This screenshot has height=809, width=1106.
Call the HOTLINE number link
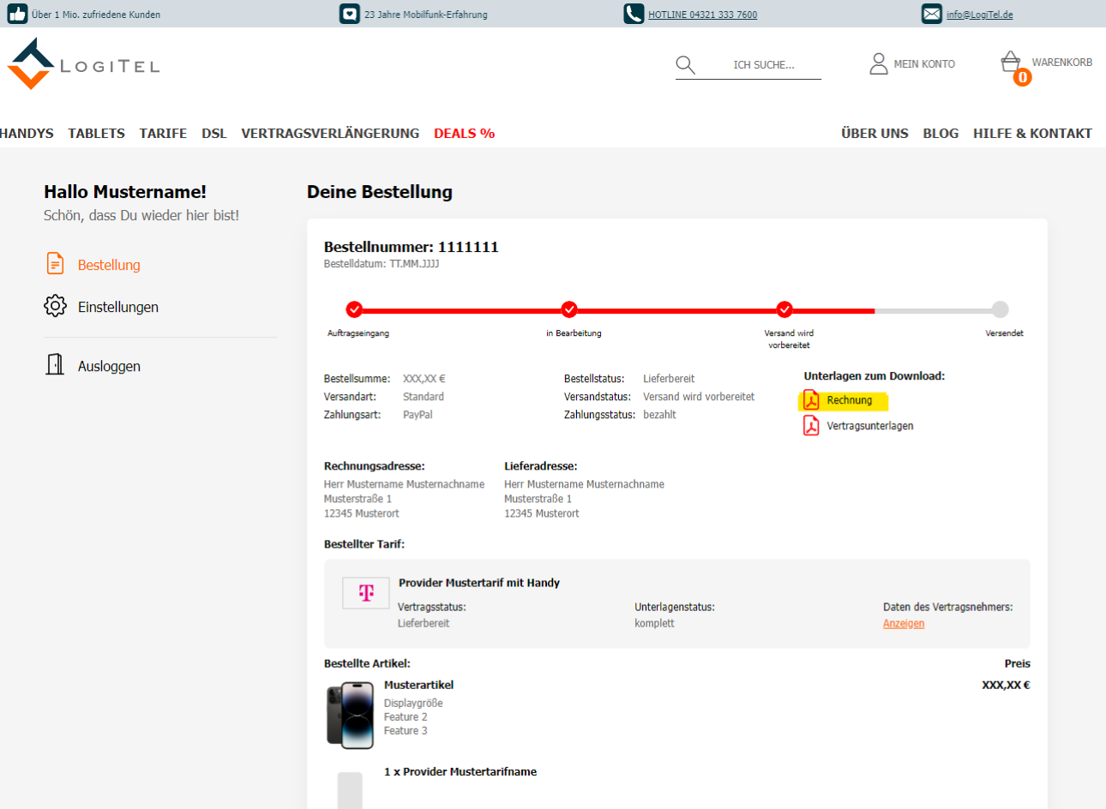700,14
